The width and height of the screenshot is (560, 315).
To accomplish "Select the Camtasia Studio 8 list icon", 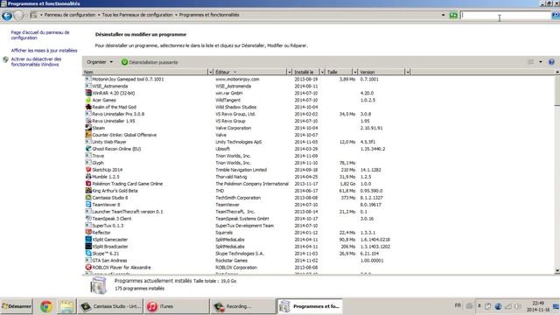I will 88,198.
